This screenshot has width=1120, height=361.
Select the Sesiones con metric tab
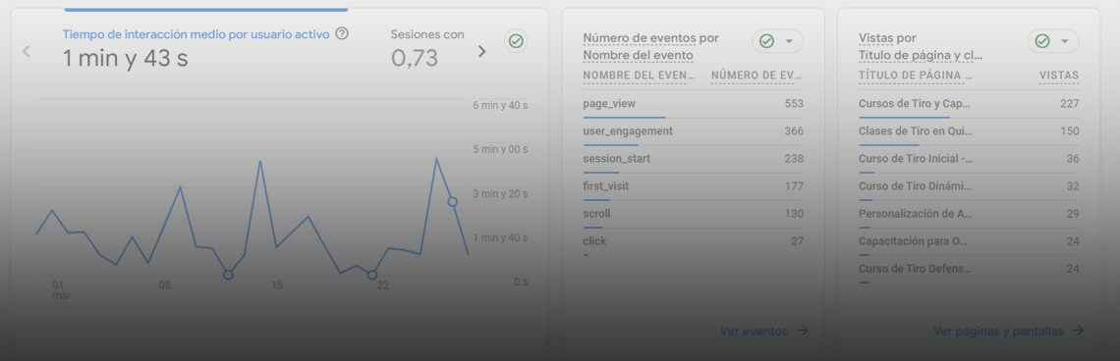coord(427,33)
